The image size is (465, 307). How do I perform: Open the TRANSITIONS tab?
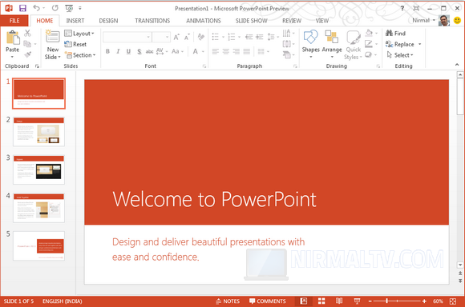[152, 21]
